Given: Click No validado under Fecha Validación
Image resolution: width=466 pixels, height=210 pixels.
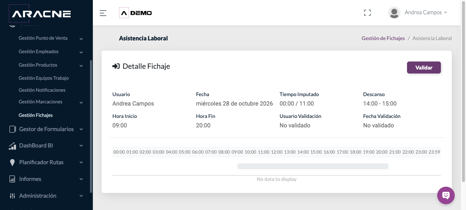Looking at the screenshot, I should tap(379, 126).
